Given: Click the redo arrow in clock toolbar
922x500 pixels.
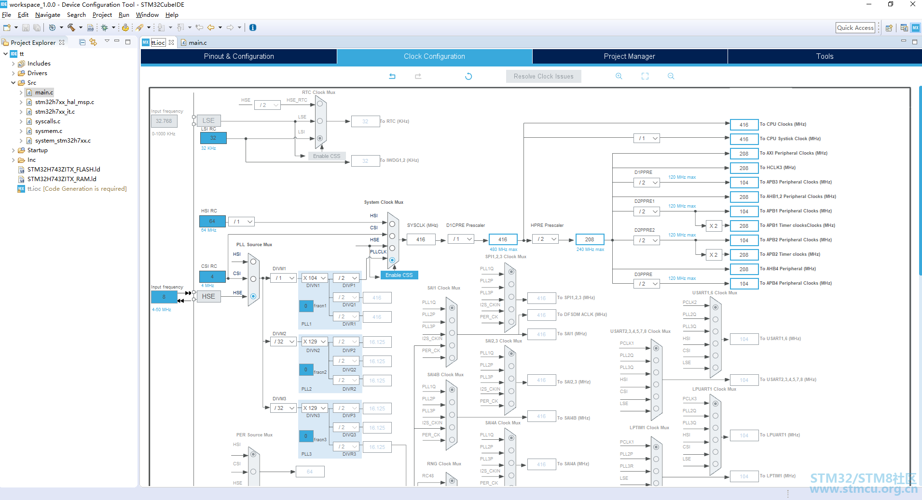Looking at the screenshot, I should point(418,76).
